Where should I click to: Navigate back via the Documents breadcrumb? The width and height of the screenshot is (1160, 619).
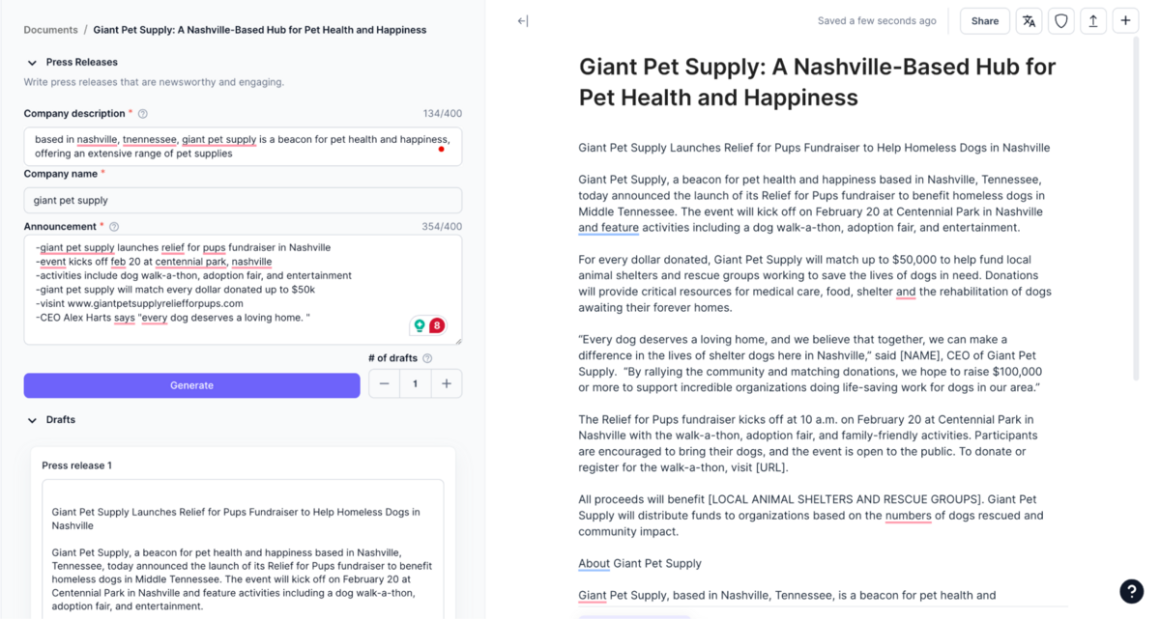tap(50, 29)
